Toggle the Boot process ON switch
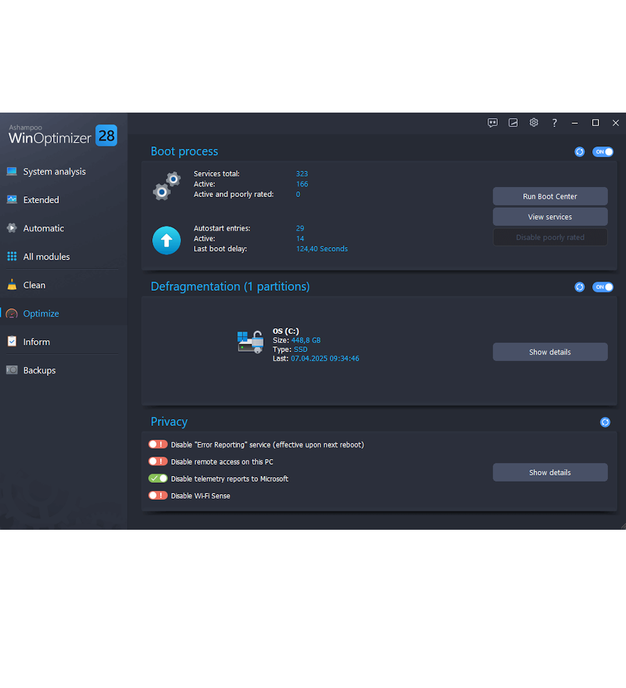This screenshot has height=688, width=626. (603, 152)
